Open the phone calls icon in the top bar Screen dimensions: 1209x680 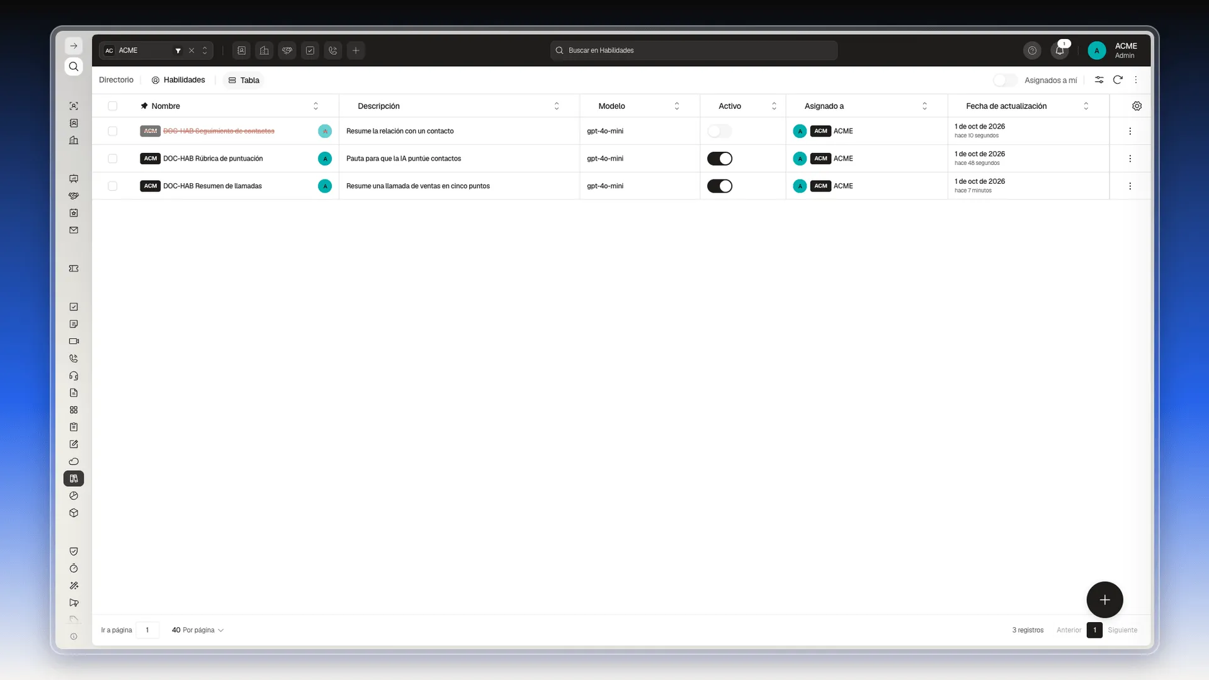333,50
